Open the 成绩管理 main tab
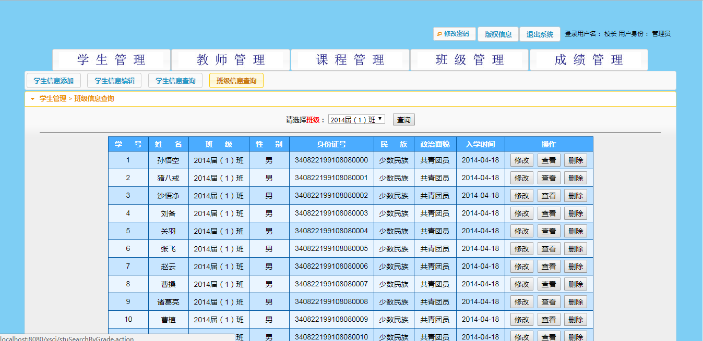 pyautogui.click(x=589, y=60)
